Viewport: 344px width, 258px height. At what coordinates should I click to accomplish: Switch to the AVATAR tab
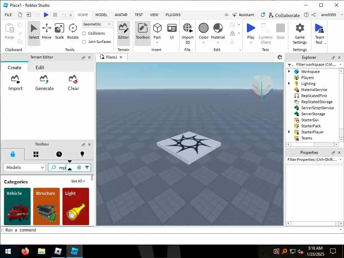(x=121, y=15)
